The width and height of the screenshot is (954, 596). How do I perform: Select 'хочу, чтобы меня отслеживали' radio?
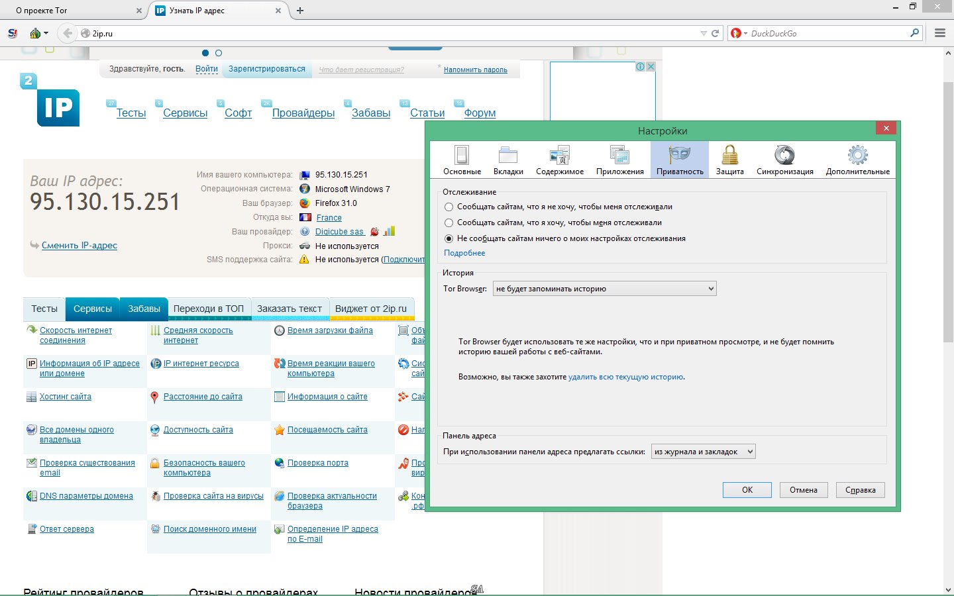click(449, 223)
